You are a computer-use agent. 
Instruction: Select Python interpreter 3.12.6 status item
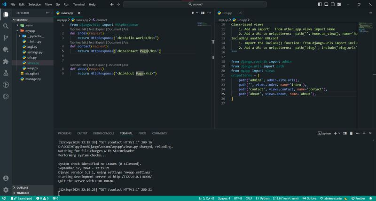pyautogui.click(x=286, y=198)
